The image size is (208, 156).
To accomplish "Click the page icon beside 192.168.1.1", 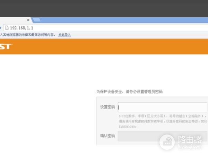I will point(7,28).
